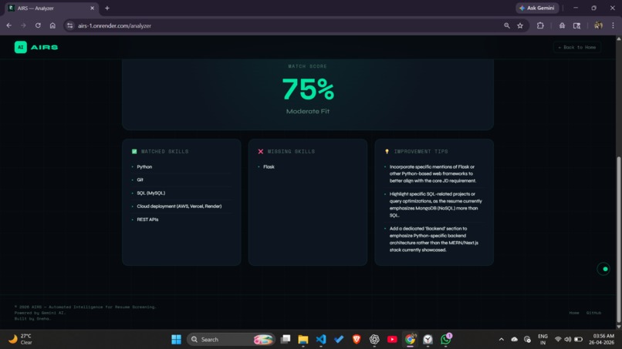Select the Flask missing skill
Image resolution: width=622 pixels, height=349 pixels.
point(269,166)
